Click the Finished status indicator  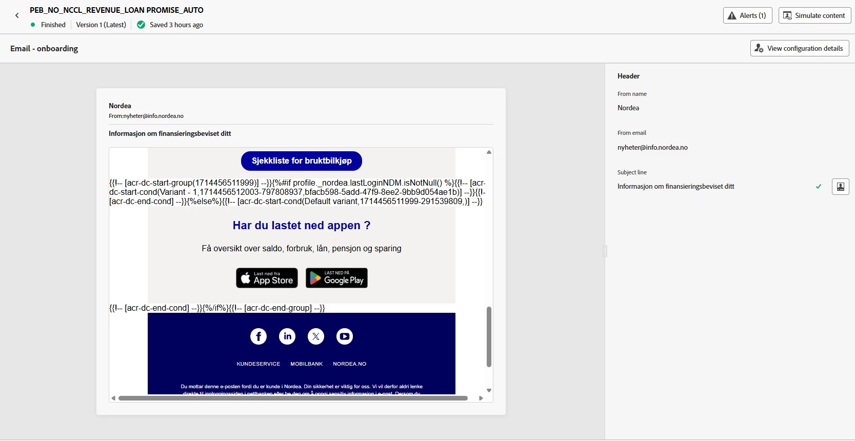point(48,25)
